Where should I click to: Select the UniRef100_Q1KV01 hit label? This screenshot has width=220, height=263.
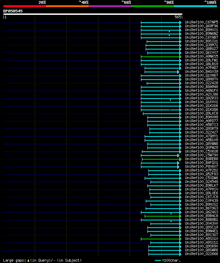click(201, 102)
